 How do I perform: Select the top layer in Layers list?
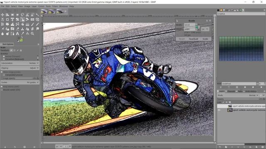pos(241,106)
